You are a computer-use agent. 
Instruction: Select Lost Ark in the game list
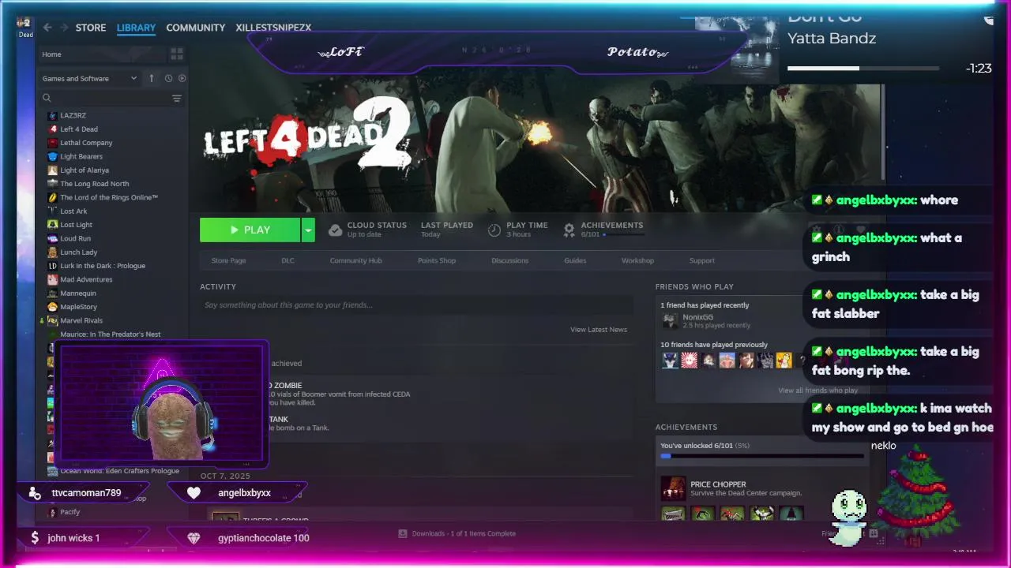point(73,211)
